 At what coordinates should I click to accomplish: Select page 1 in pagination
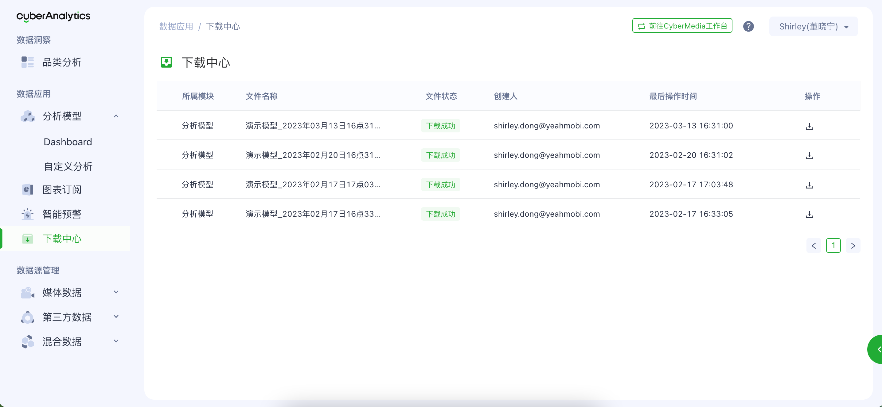pyautogui.click(x=833, y=246)
